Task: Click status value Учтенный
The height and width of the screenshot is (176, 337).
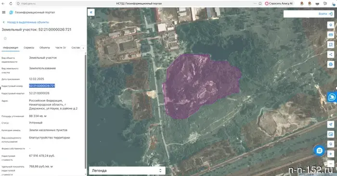Action: click(36, 123)
